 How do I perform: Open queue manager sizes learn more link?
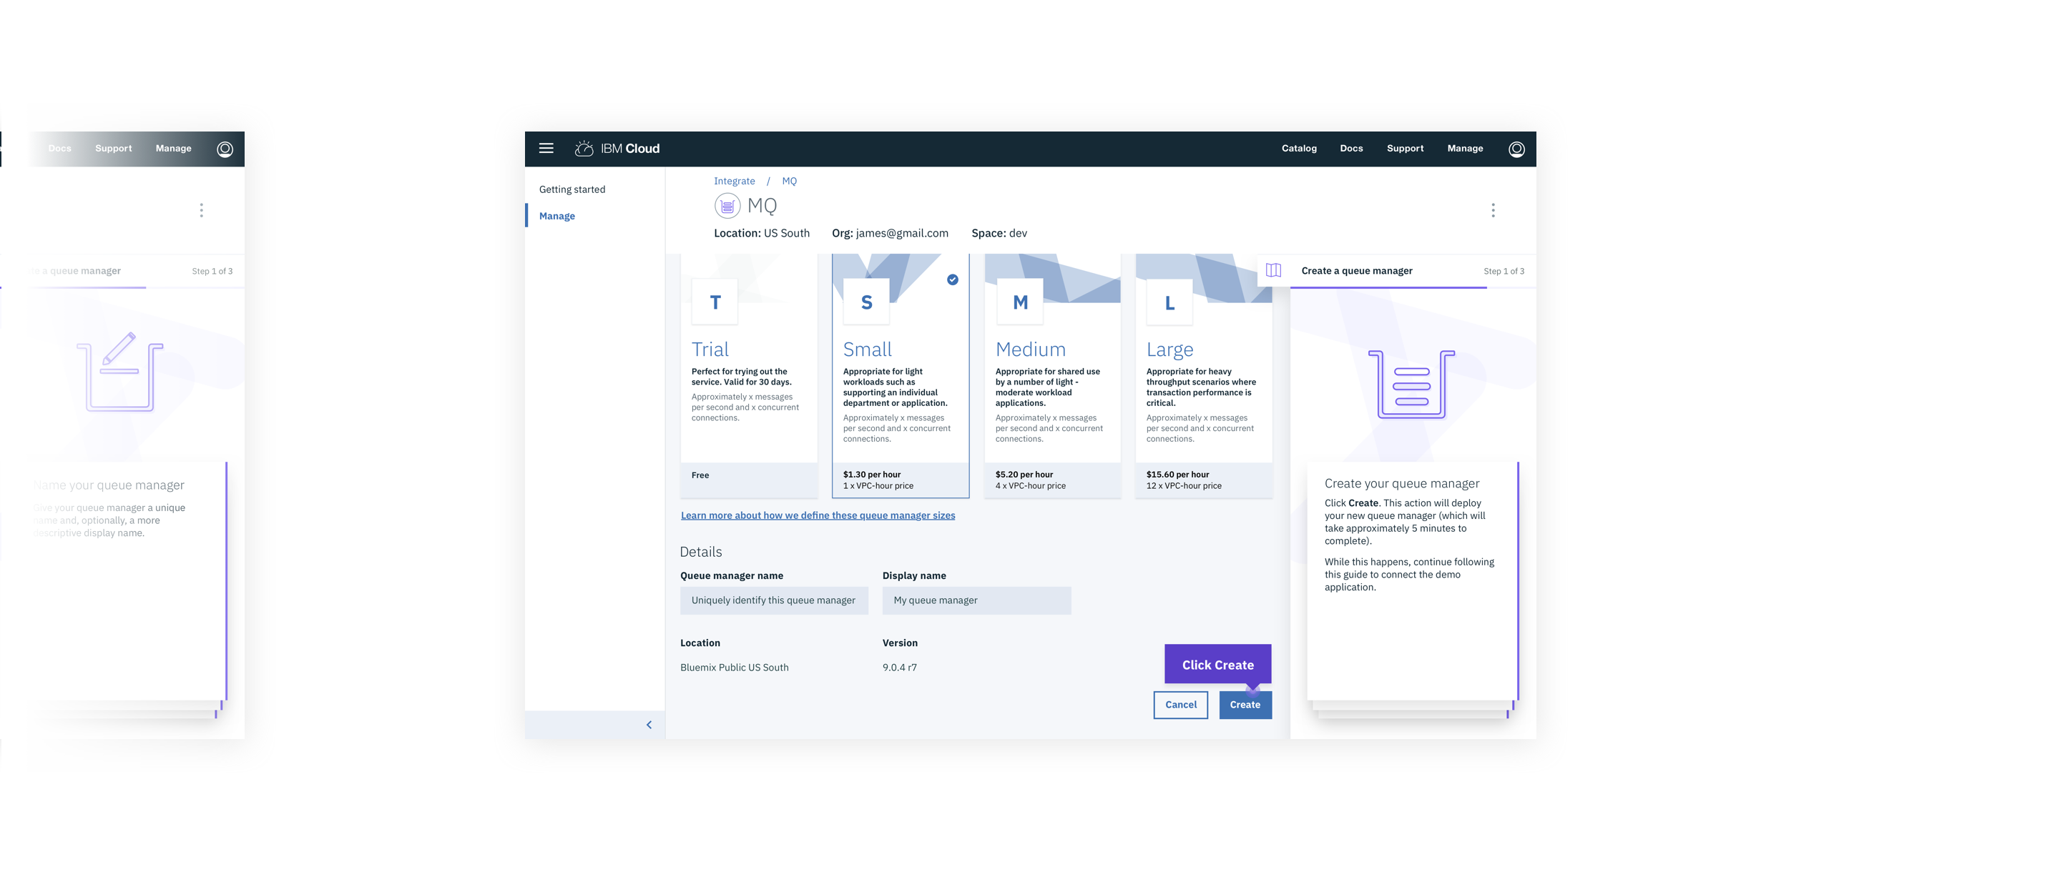click(818, 515)
